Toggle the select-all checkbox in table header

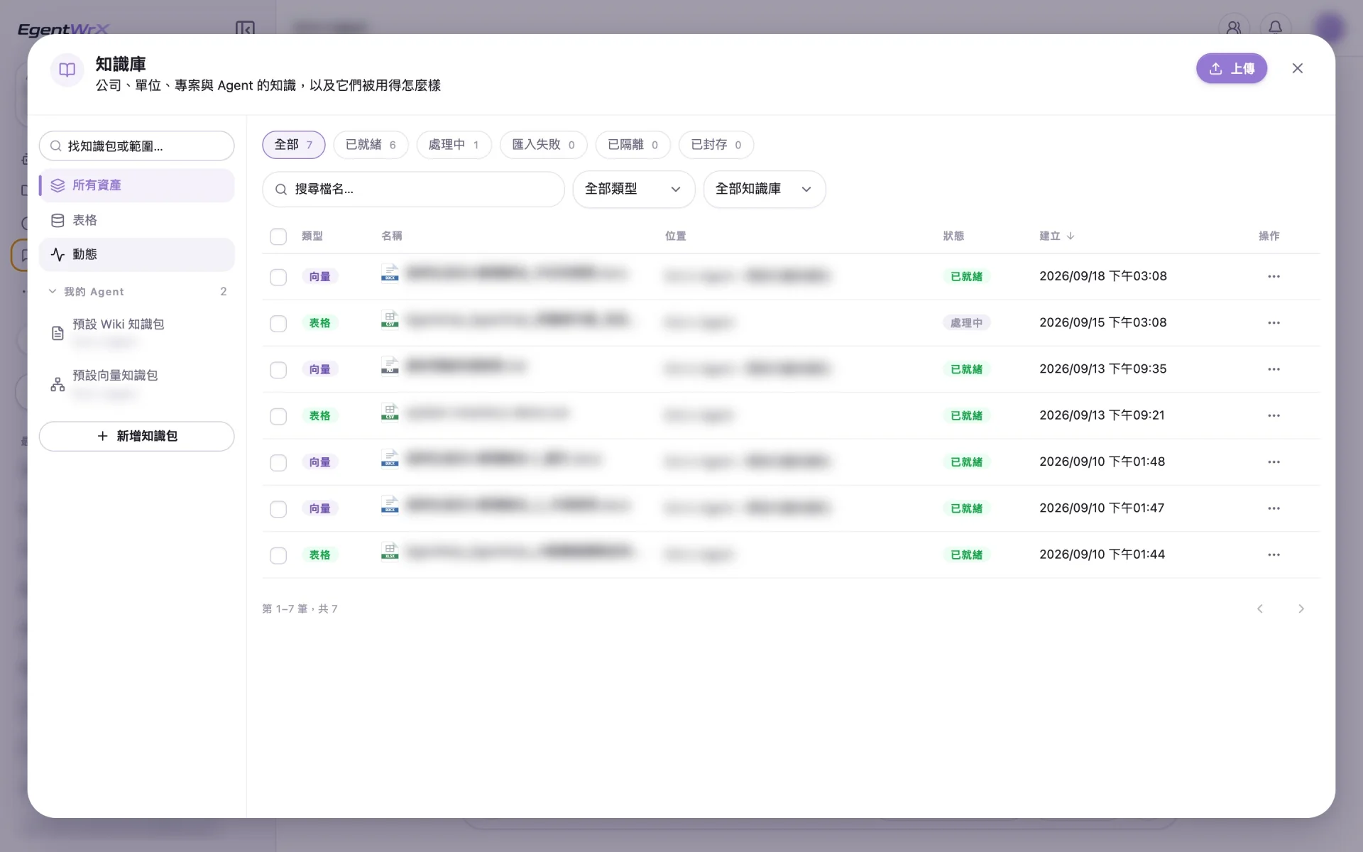(x=278, y=236)
